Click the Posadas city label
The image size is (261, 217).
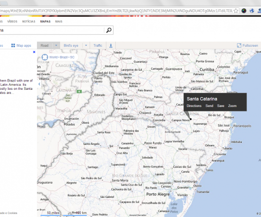coord(69,124)
